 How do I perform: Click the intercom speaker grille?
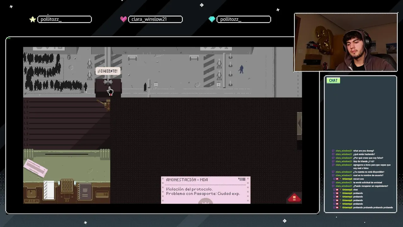tap(67, 186)
